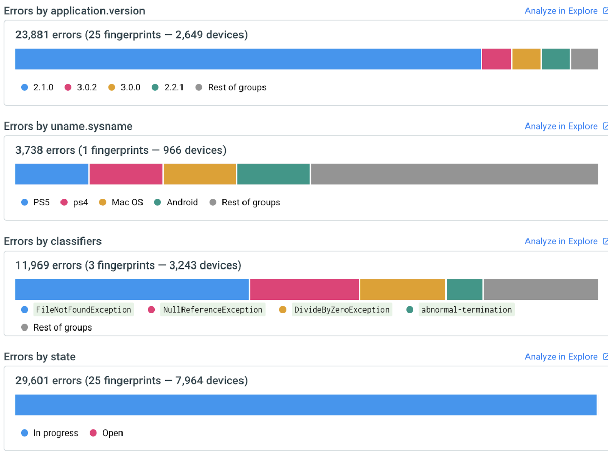Click the DivideByZeroException classifier label

pyautogui.click(x=341, y=310)
